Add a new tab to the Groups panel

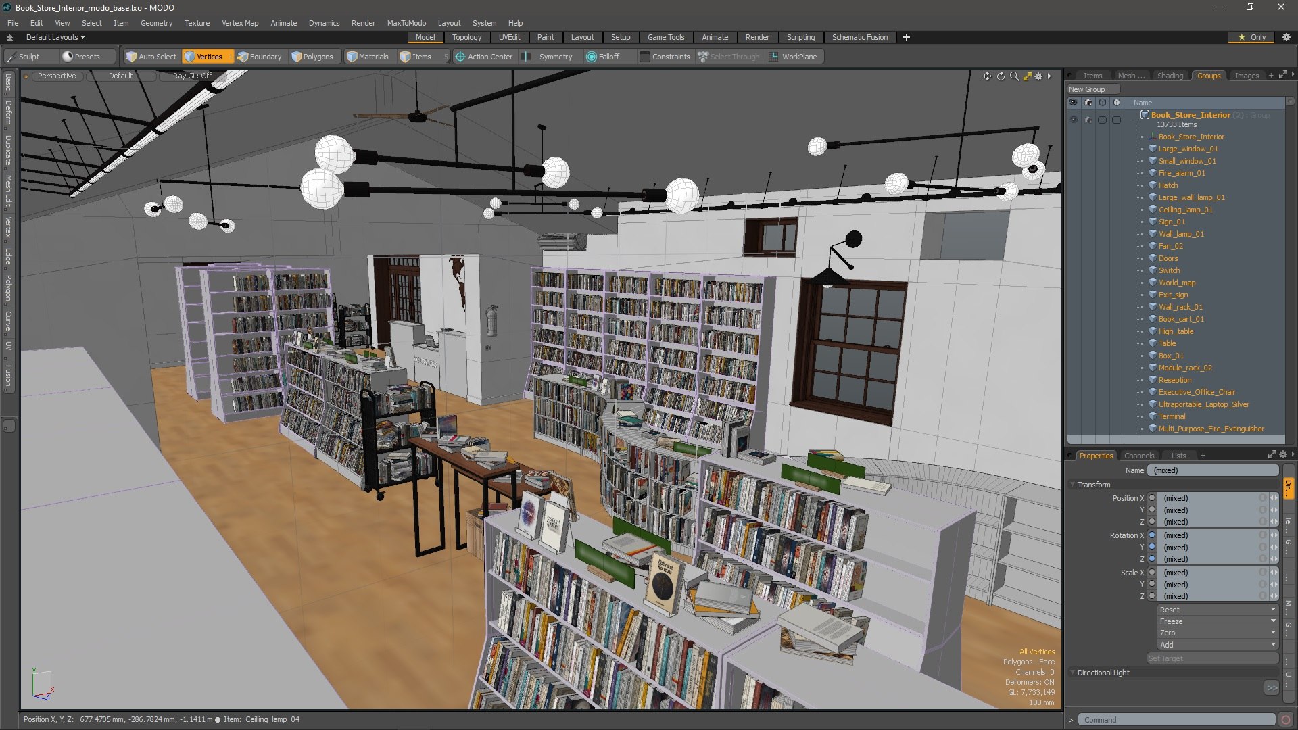1271,76
